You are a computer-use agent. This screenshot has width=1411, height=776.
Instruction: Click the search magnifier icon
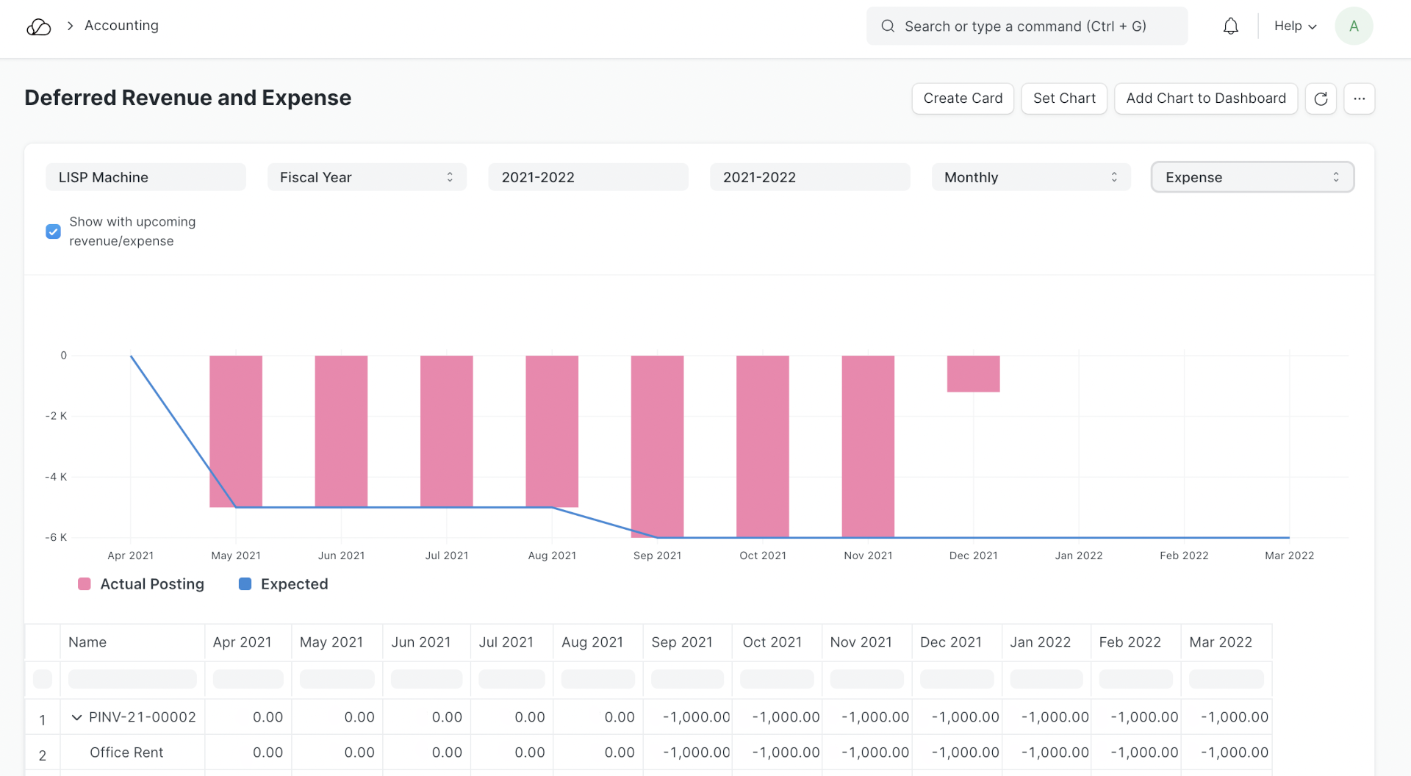point(888,26)
